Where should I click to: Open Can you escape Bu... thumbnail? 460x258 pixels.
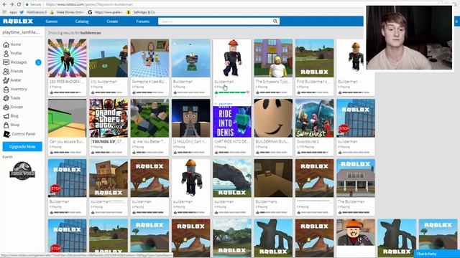tap(67, 118)
